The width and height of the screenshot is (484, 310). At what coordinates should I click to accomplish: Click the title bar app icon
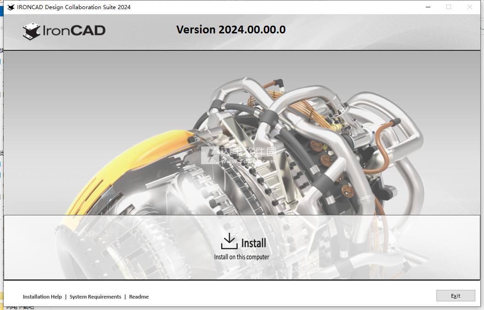[x=11, y=7]
